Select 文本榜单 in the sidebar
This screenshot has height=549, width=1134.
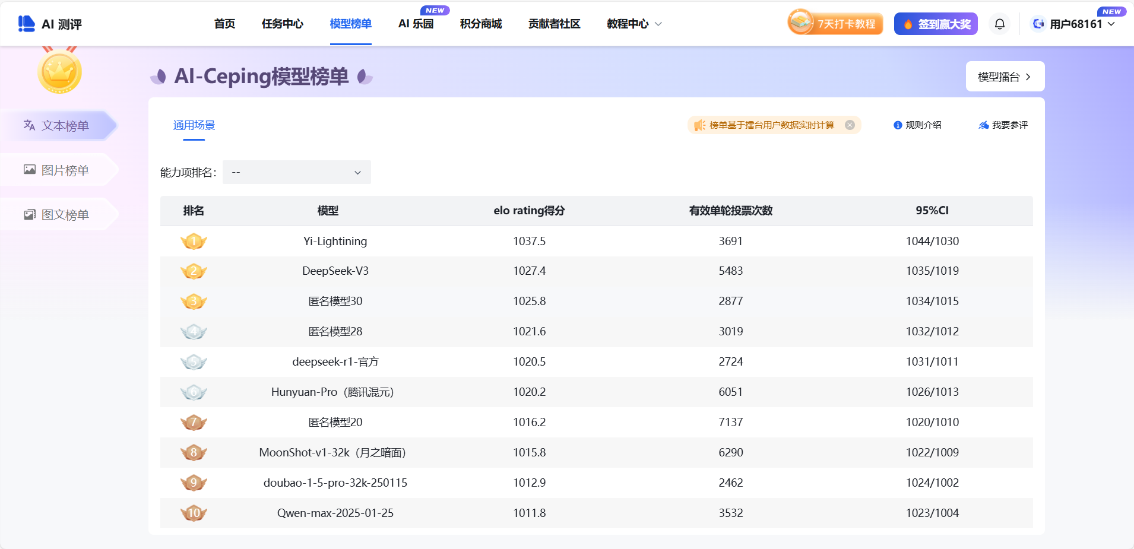tap(58, 125)
